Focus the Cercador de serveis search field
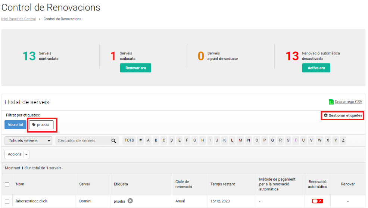The image size is (368, 208). (x=83, y=141)
